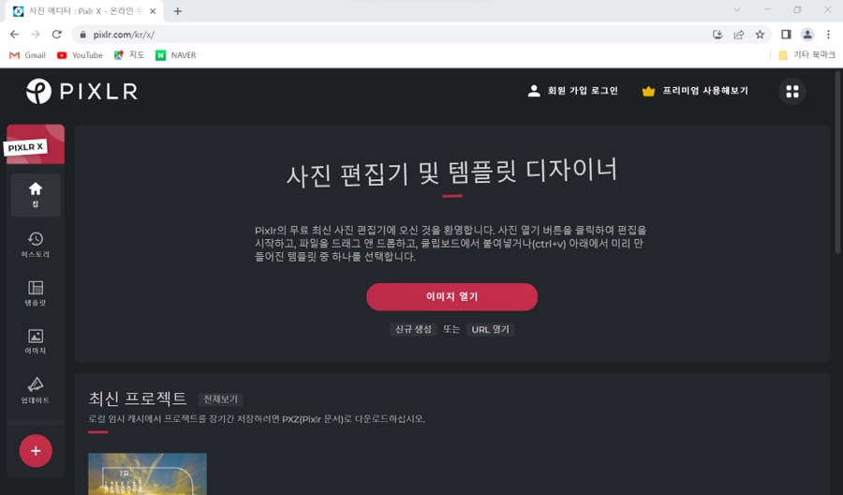The height and width of the screenshot is (495, 843).
Task: Open the Gmail bookmark
Action: click(x=28, y=55)
